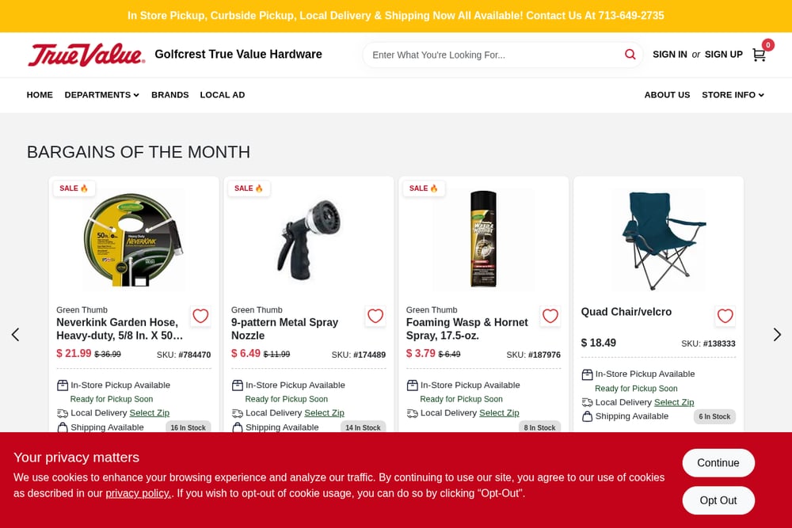Show the previous carousel products arrow

pos(16,335)
